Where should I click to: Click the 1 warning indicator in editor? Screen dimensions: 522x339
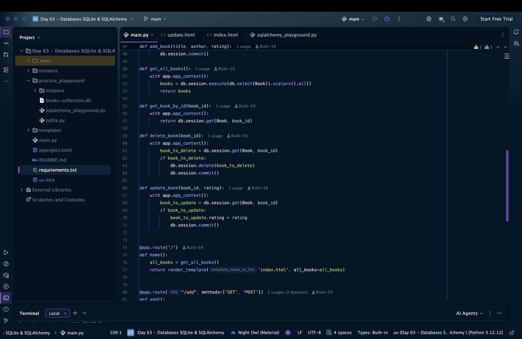click(478, 47)
